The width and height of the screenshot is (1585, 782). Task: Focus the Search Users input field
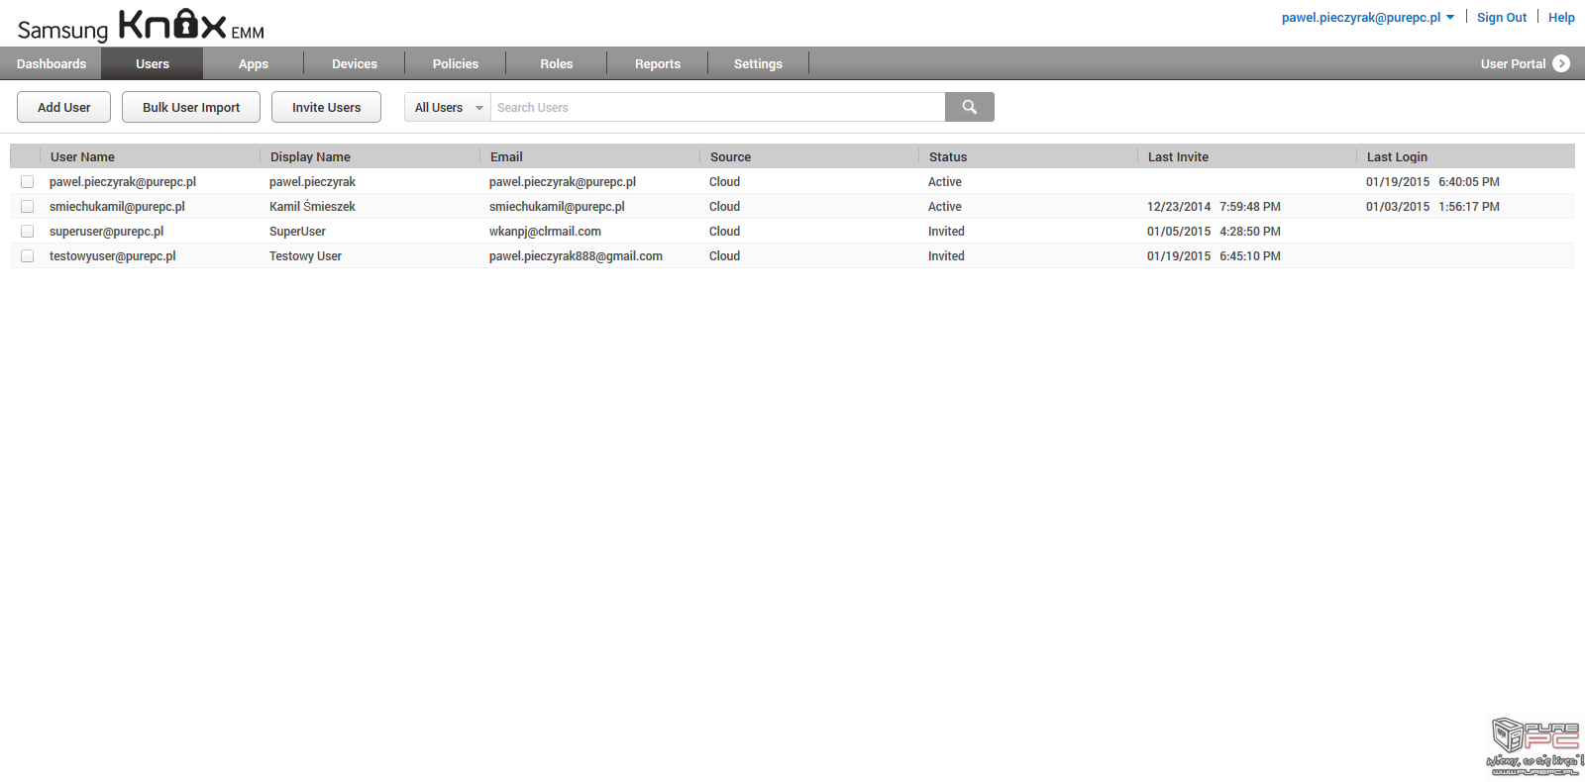pyautogui.click(x=717, y=108)
